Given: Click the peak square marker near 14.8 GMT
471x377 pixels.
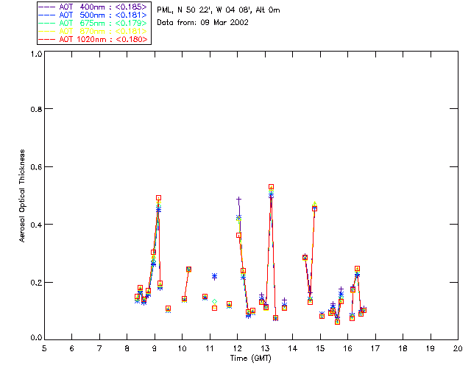Looking at the screenshot, I should coord(314,208).
